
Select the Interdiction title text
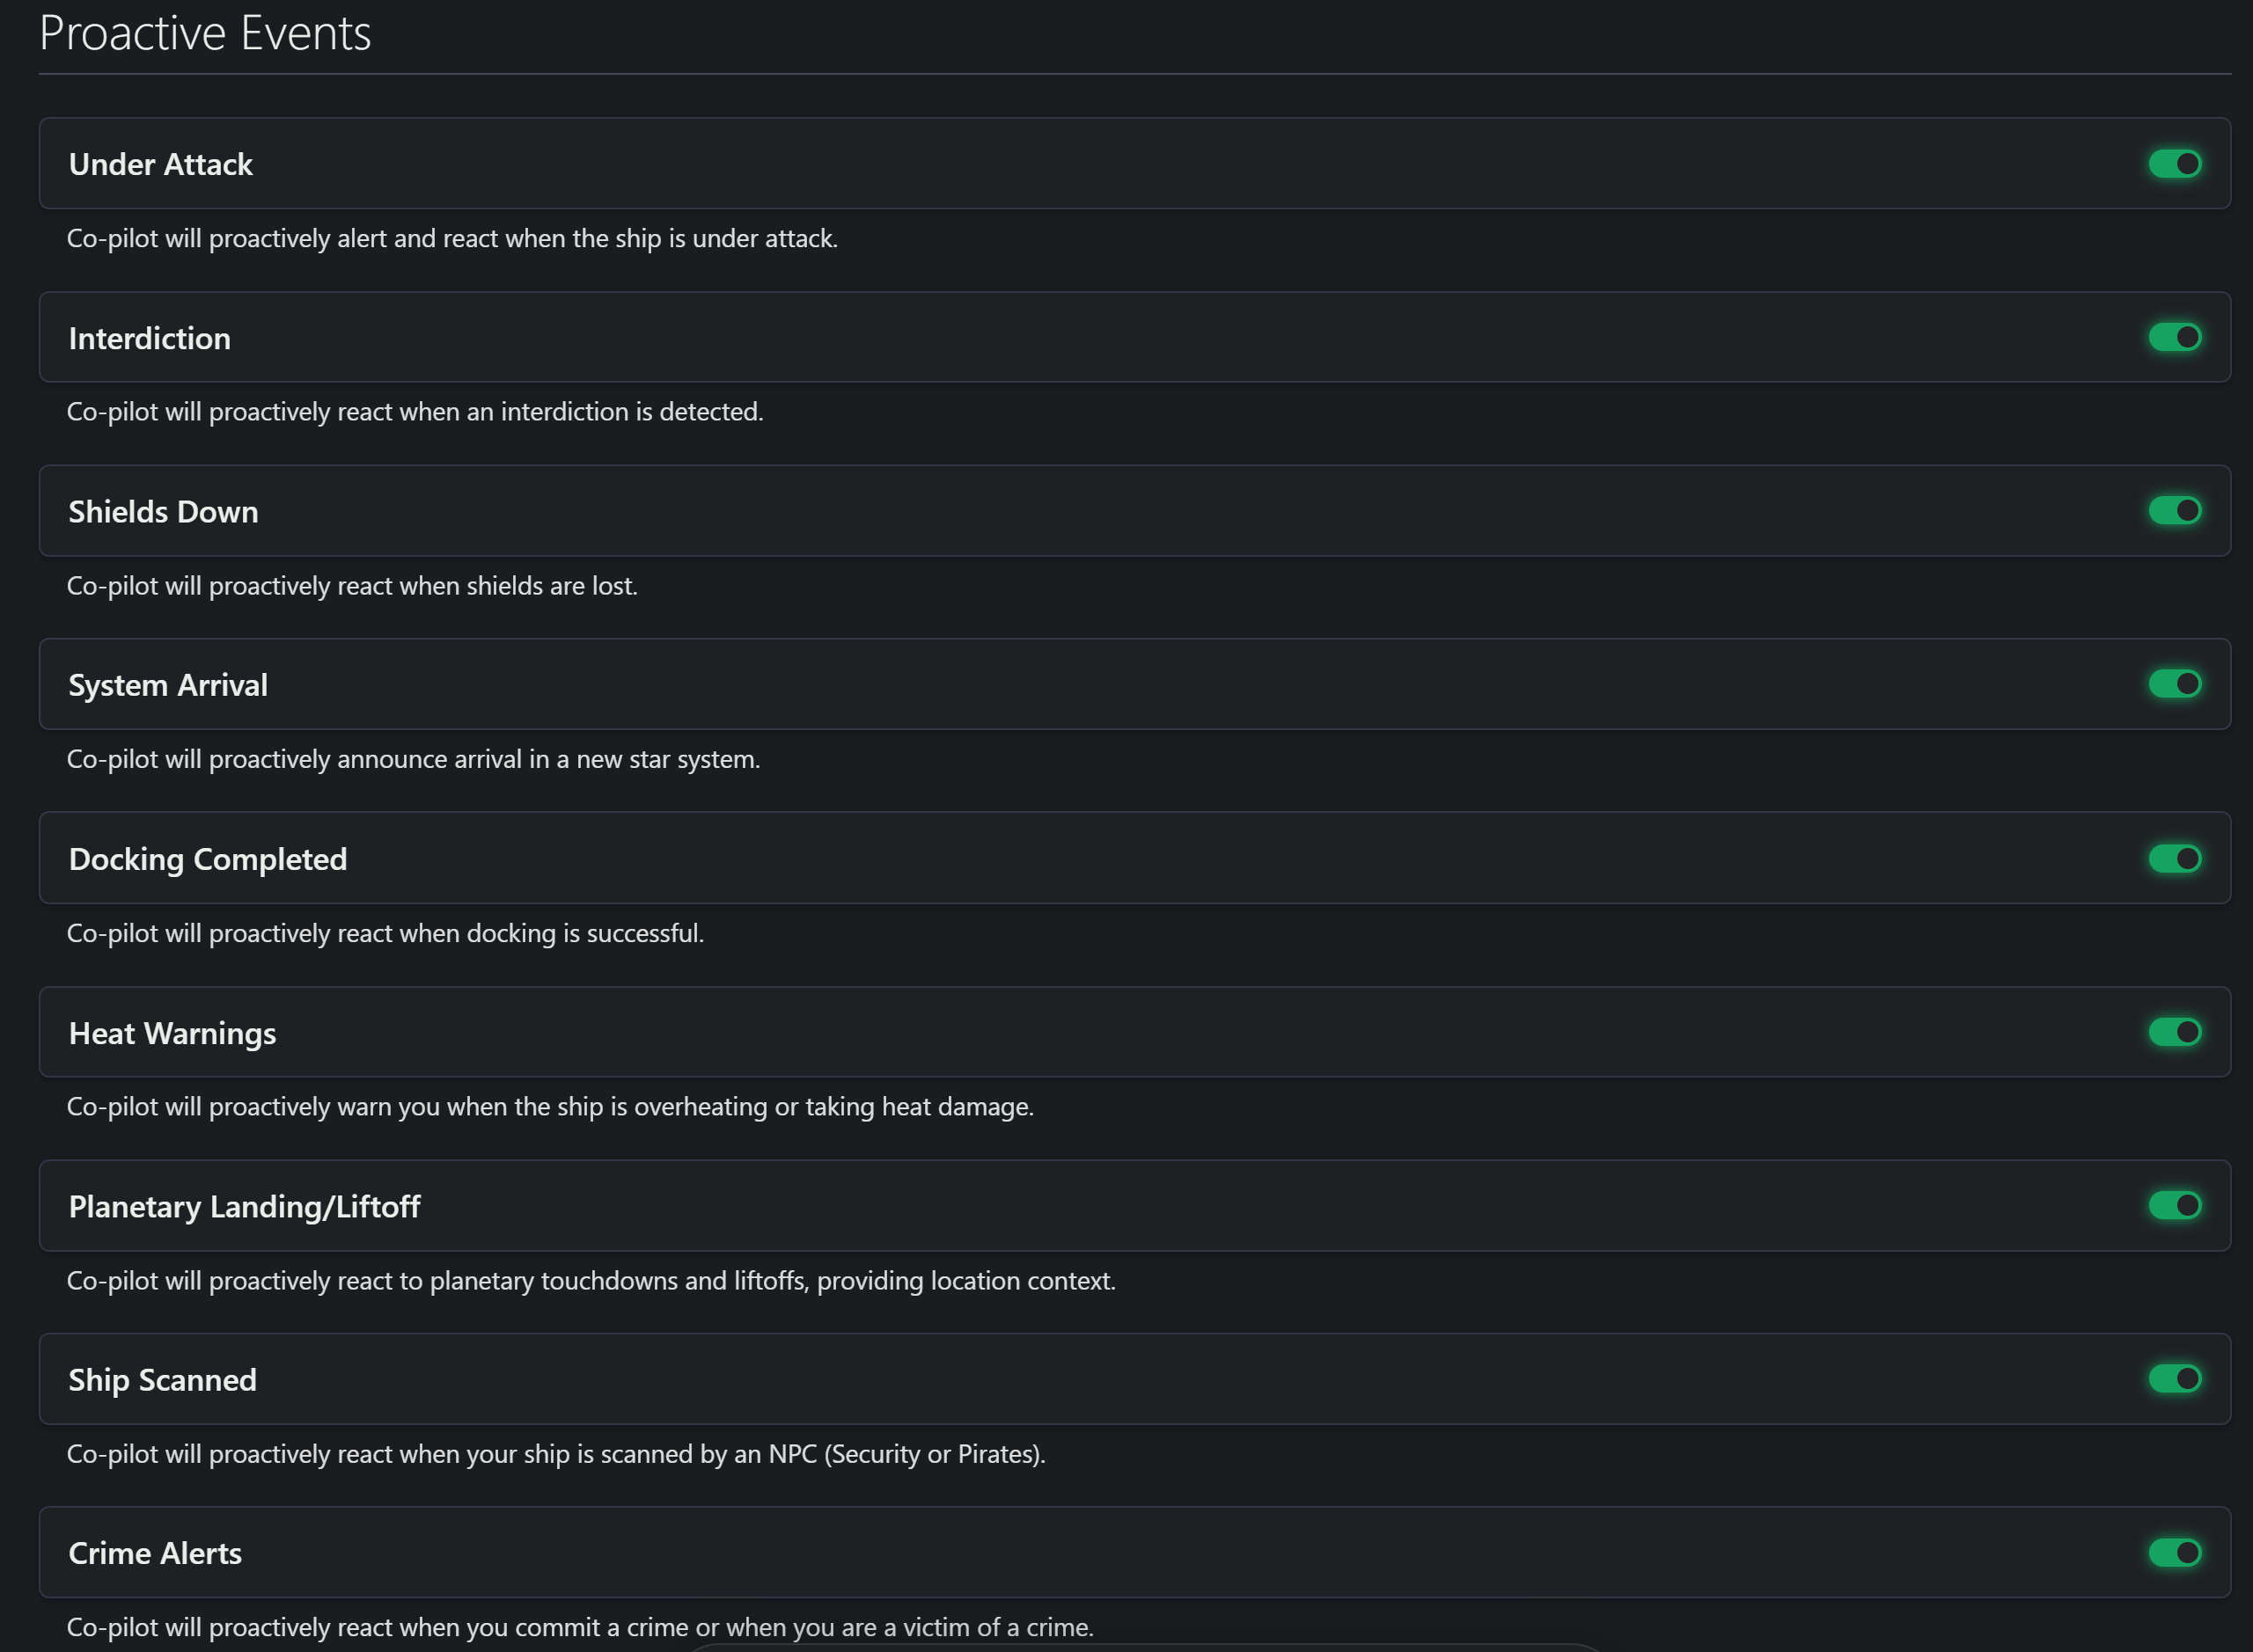[x=149, y=338]
